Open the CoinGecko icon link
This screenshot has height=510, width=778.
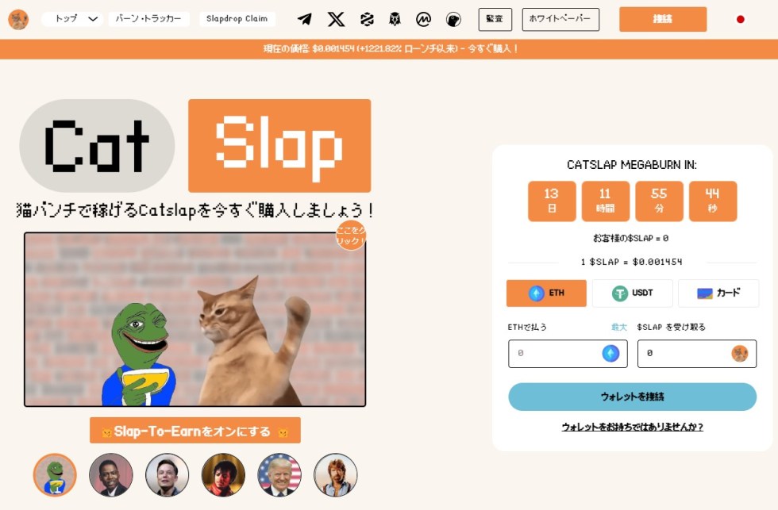point(453,19)
